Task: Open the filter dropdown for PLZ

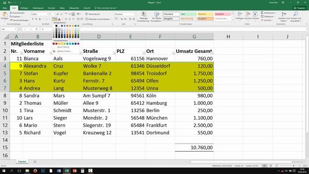Action: (x=144, y=53)
